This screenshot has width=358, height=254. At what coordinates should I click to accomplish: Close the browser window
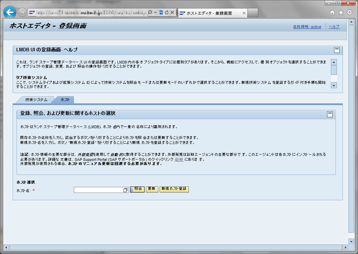348,3
